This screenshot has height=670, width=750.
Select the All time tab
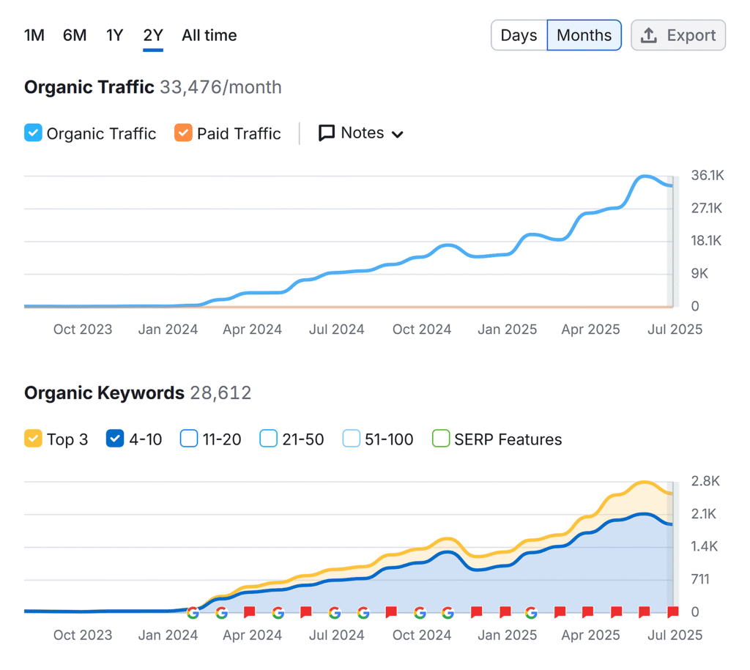[x=209, y=34]
